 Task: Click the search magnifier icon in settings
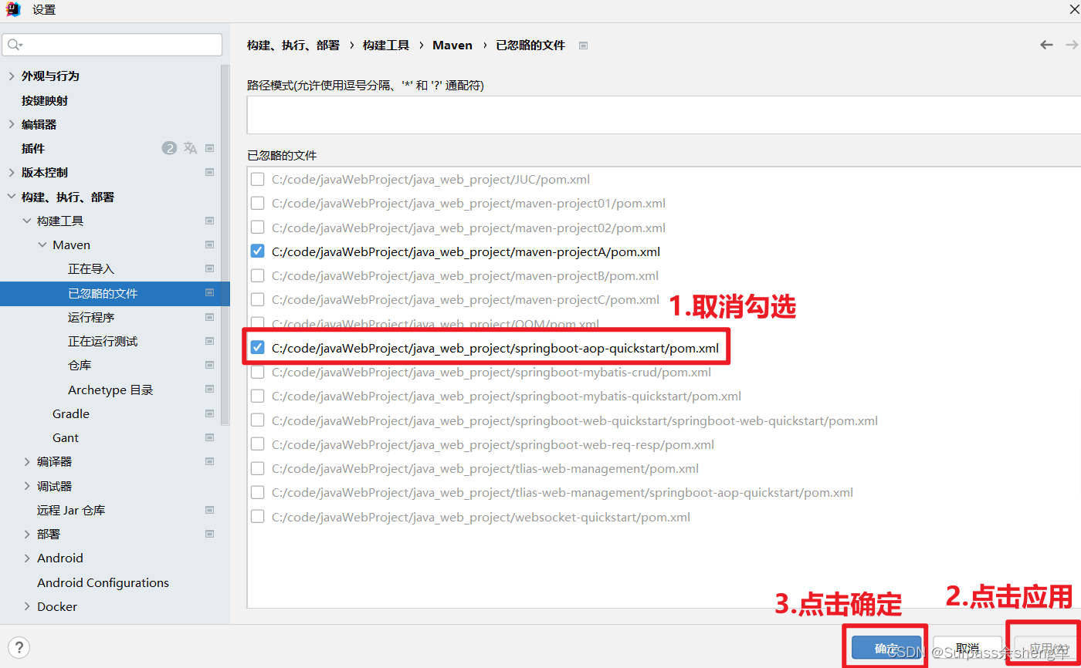pos(14,45)
